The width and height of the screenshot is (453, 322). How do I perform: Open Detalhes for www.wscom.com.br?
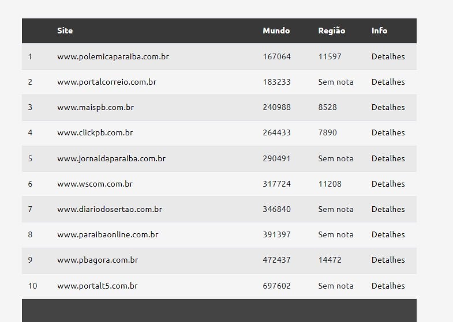(x=388, y=184)
